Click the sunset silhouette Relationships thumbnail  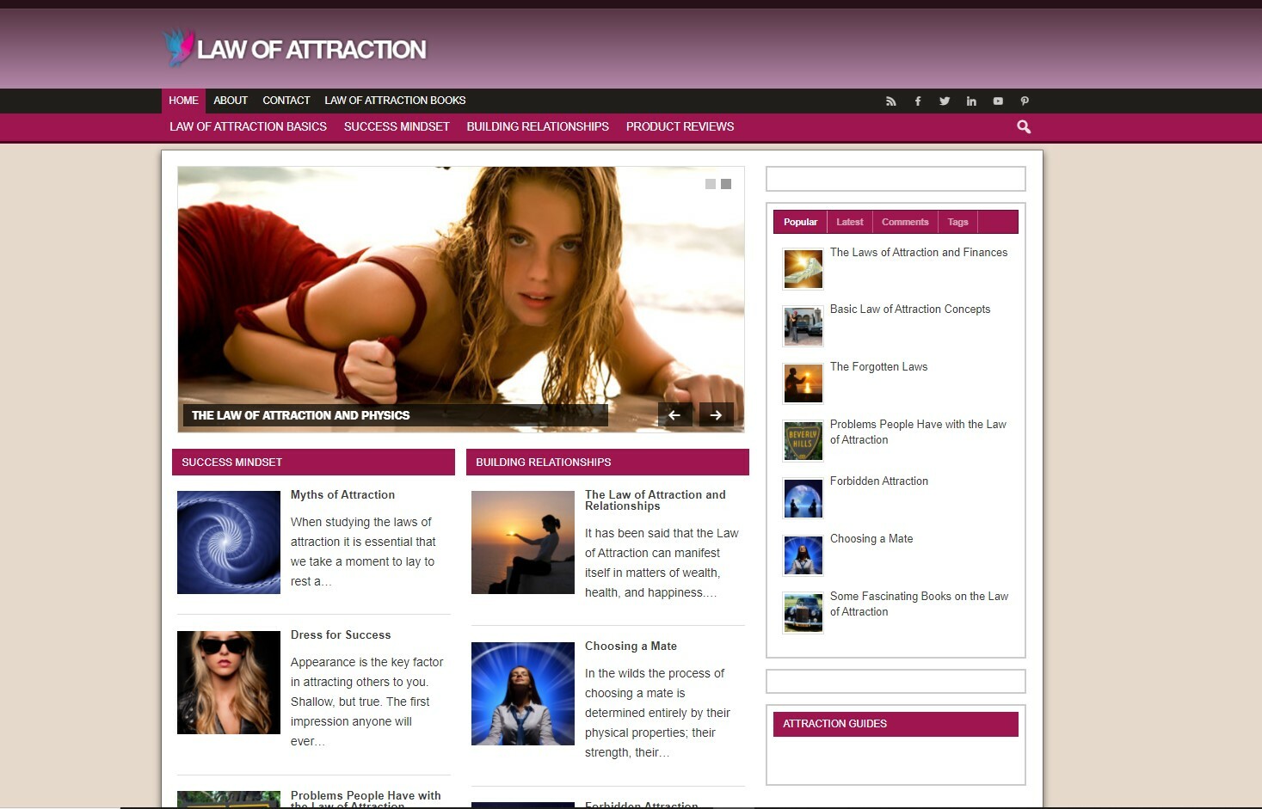tap(523, 542)
